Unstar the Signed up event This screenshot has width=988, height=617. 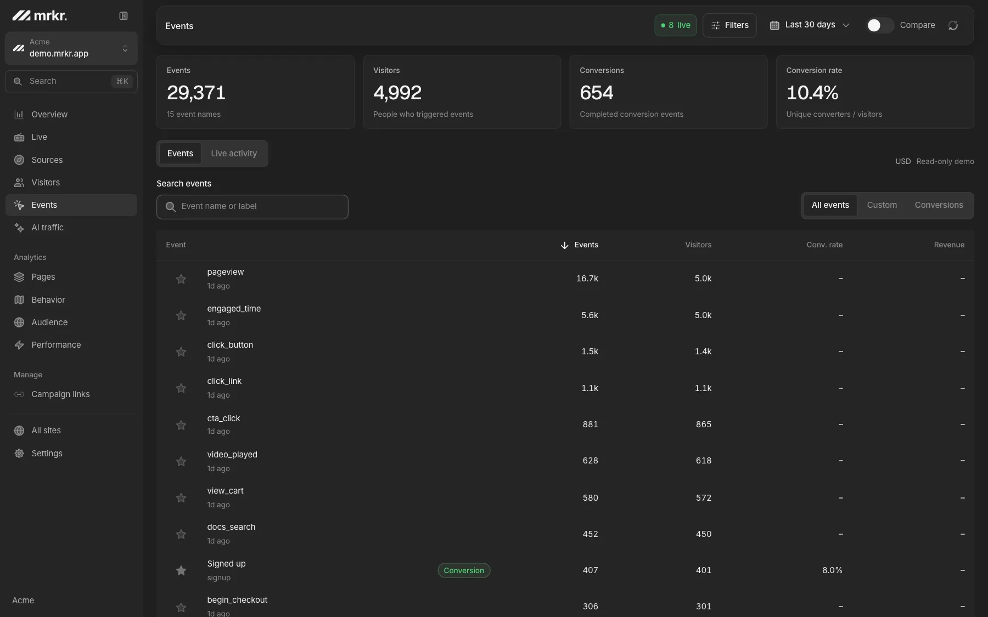(181, 570)
